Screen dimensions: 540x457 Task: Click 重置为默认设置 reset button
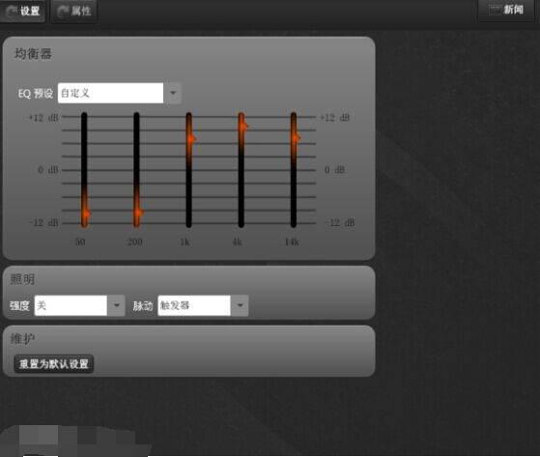coord(54,364)
